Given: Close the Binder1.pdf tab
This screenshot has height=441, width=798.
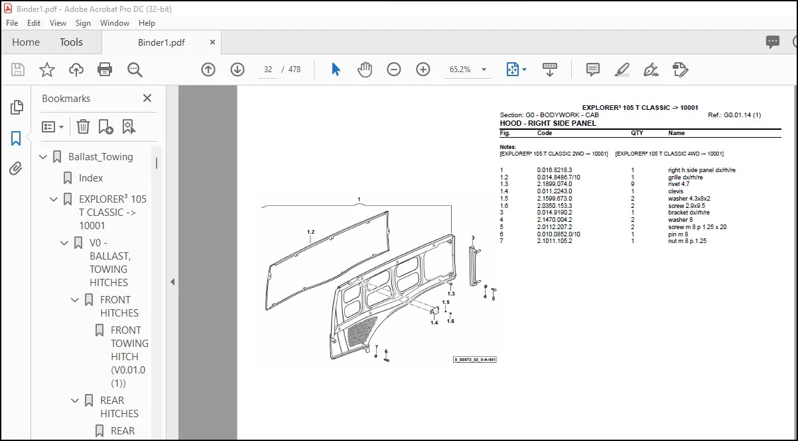Looking at the screenshot, I should (212, 42).
